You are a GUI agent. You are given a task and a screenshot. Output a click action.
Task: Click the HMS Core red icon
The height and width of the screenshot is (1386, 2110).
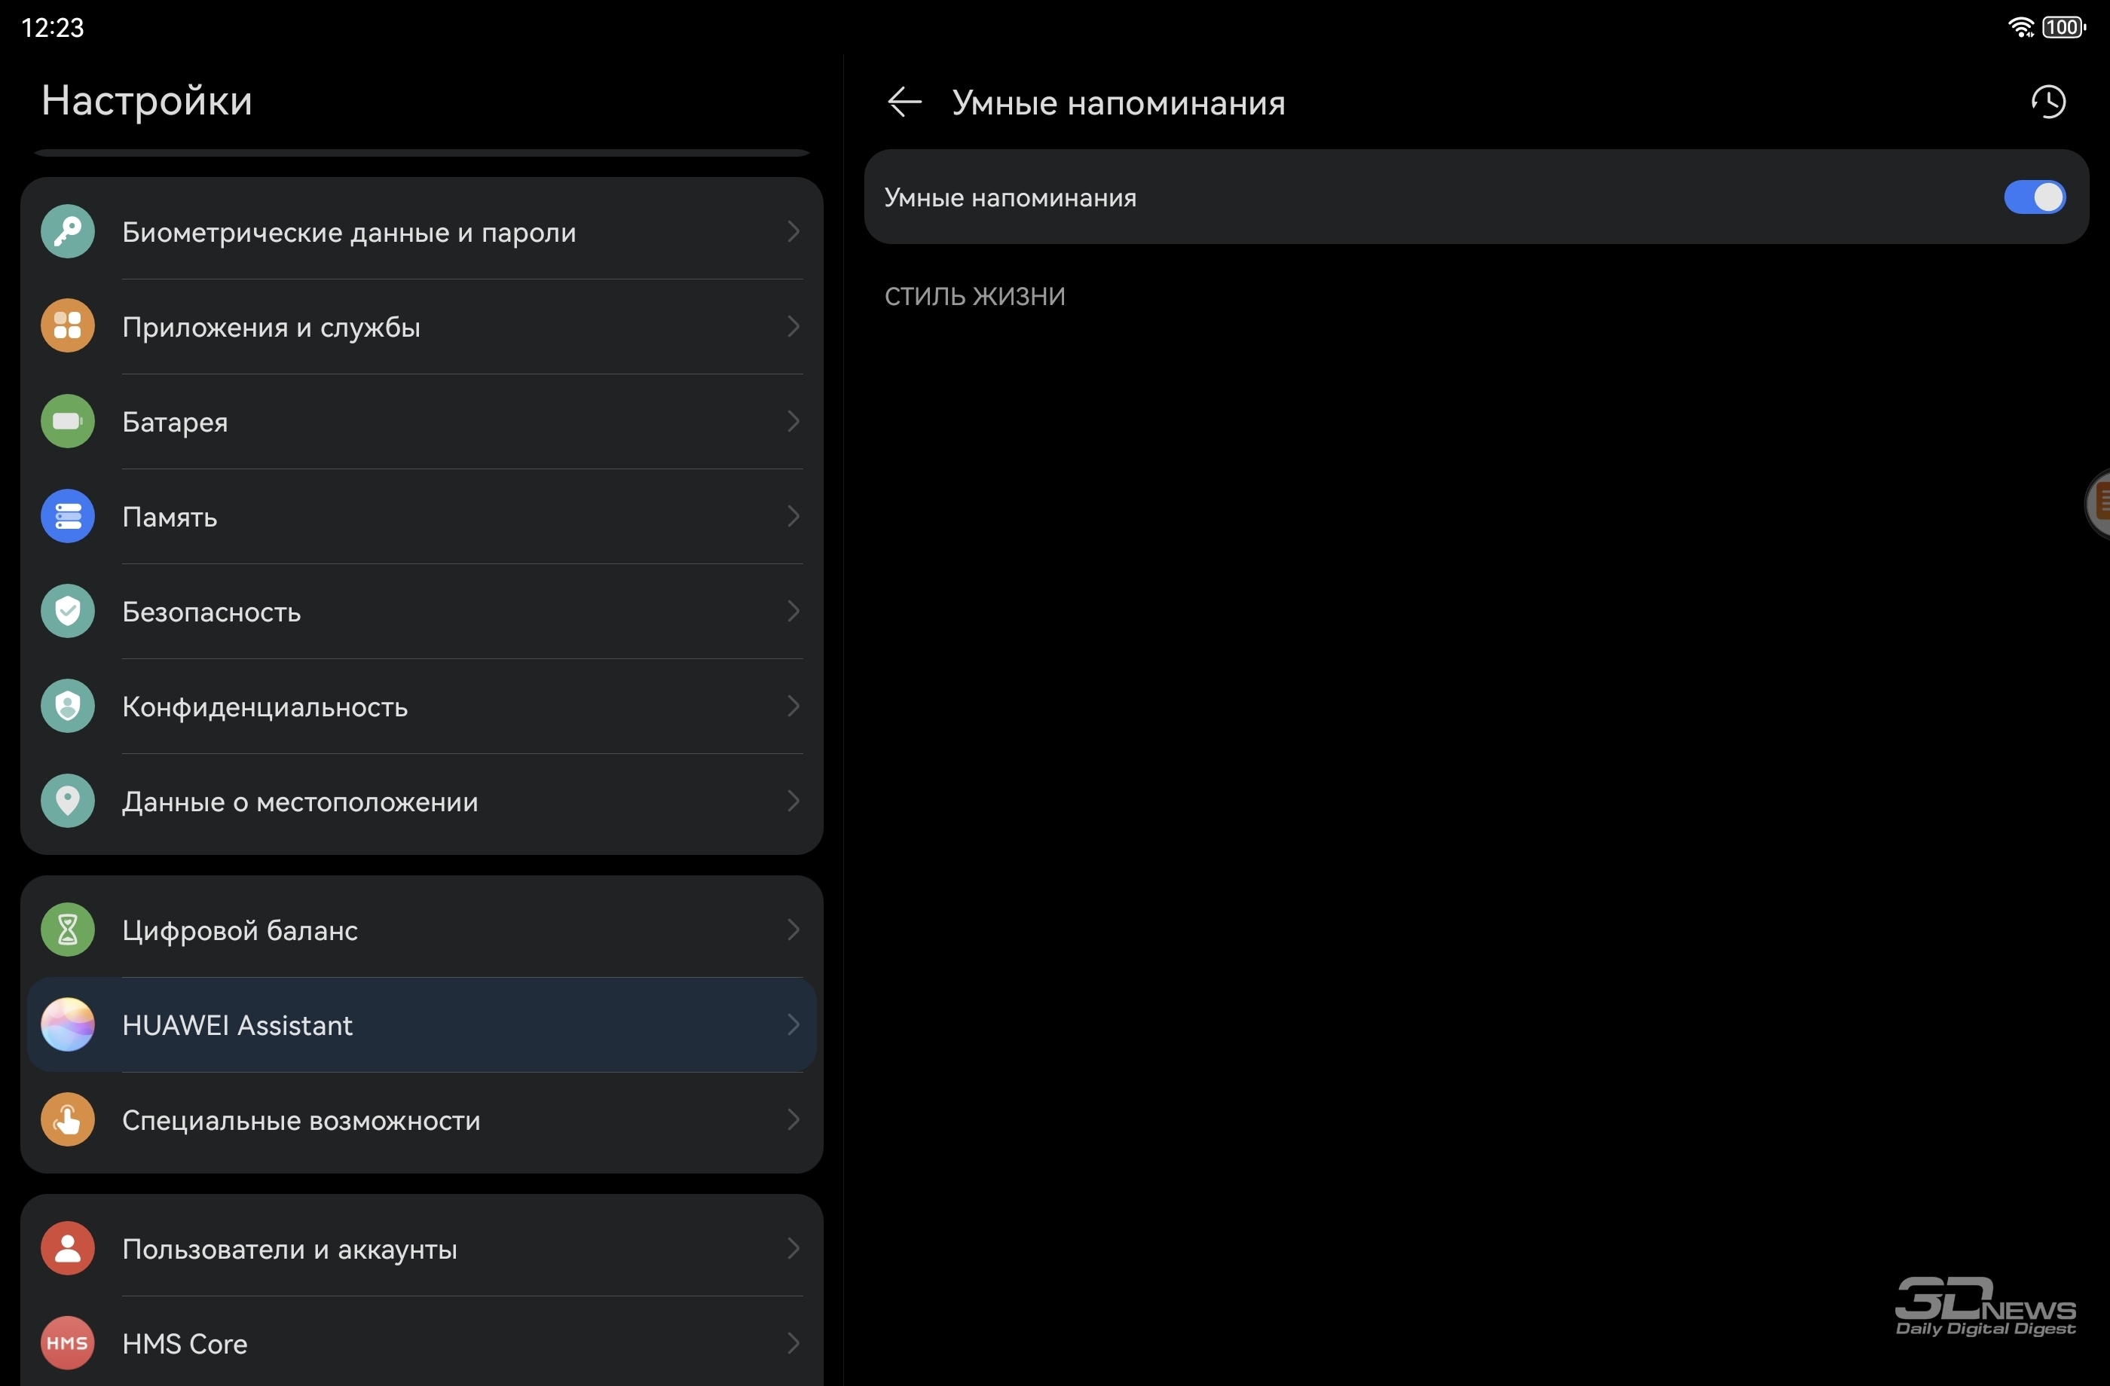[x=67, y=1344]
